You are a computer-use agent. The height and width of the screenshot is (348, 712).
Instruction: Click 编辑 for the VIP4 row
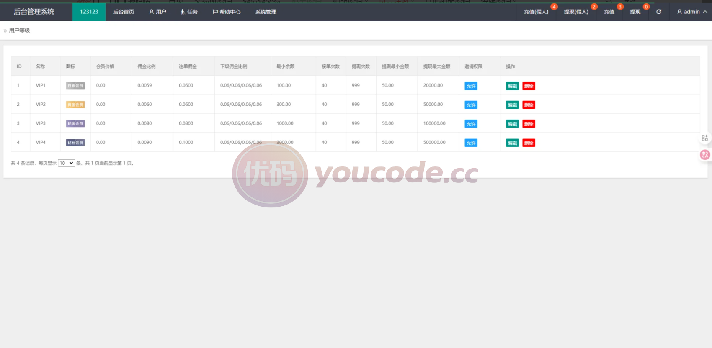point(512,143)
